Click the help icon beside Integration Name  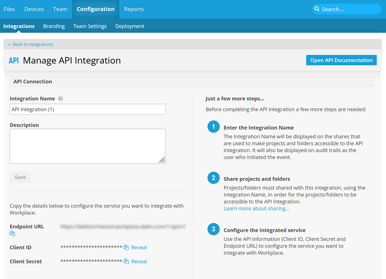[x=61, y=99]
